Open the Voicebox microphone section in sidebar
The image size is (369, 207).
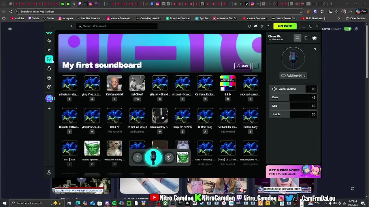coord(49,41)
